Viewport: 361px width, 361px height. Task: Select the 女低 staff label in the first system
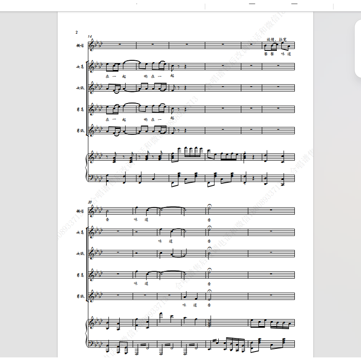pos(80,88)
